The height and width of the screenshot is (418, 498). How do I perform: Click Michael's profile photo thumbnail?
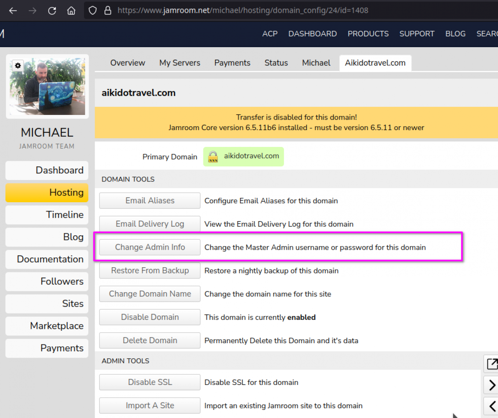47,86
